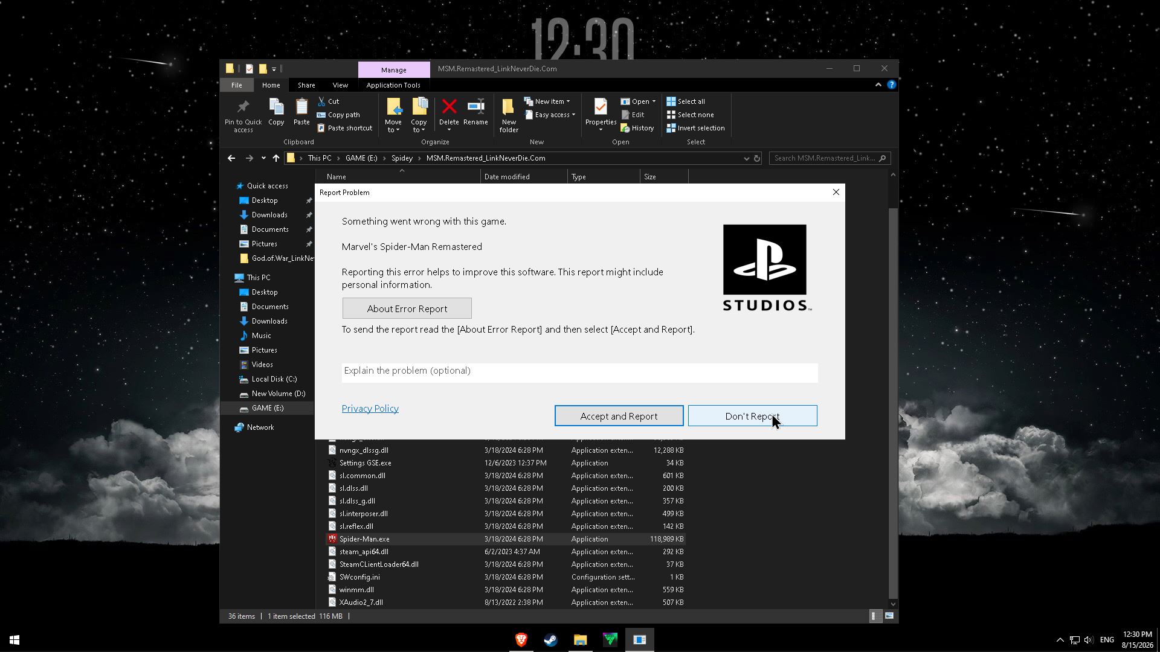
Task: Click the Search MSM.Remastered field
Action: tap(830, 158)
